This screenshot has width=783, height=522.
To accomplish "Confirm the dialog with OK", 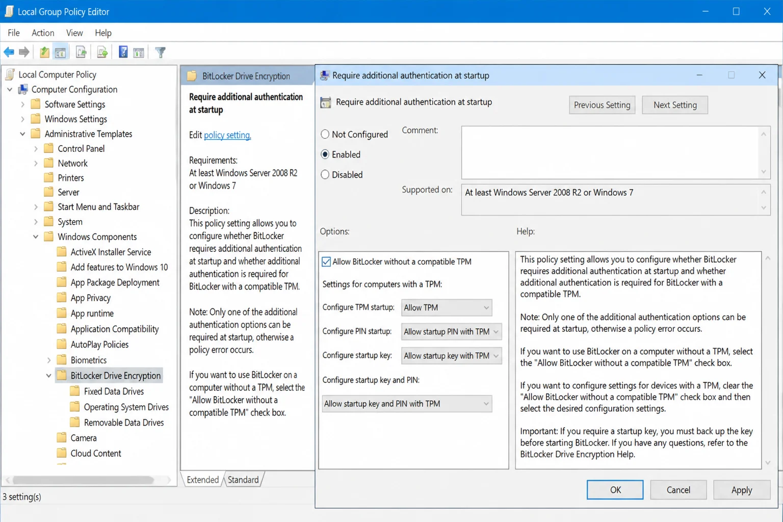I will pos(615,490).
